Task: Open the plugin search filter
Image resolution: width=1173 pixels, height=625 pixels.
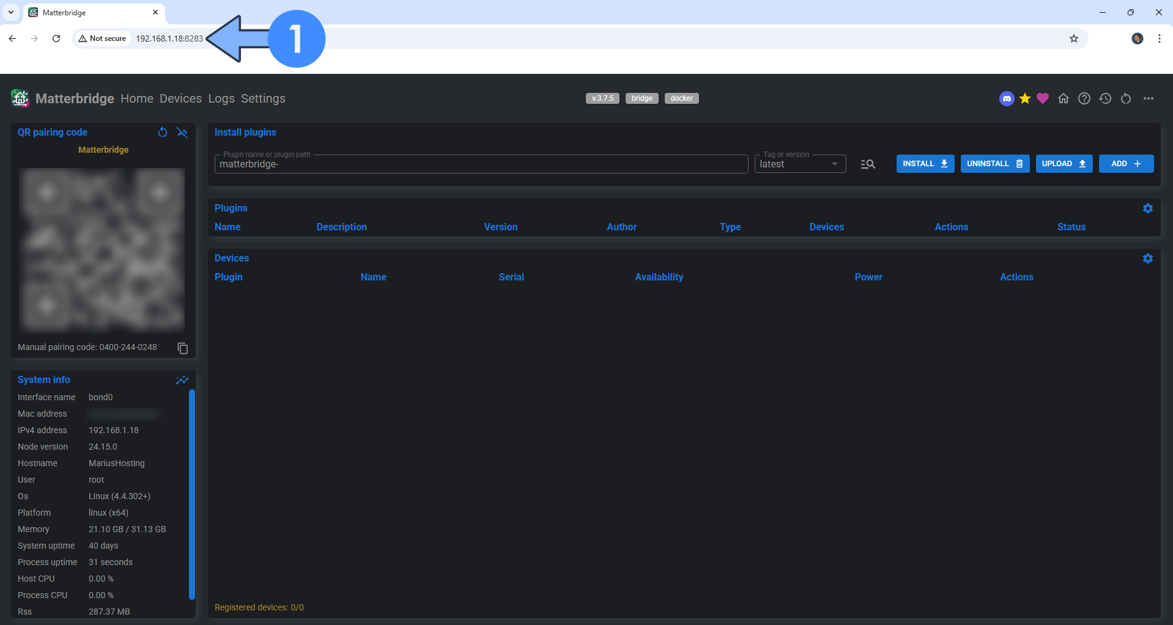Action: pos(868,164)
